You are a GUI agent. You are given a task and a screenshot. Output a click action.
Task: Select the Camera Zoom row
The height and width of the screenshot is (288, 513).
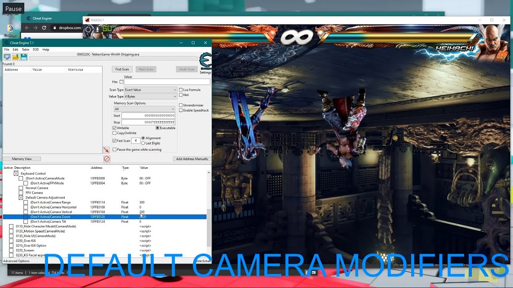click(105, 217)
